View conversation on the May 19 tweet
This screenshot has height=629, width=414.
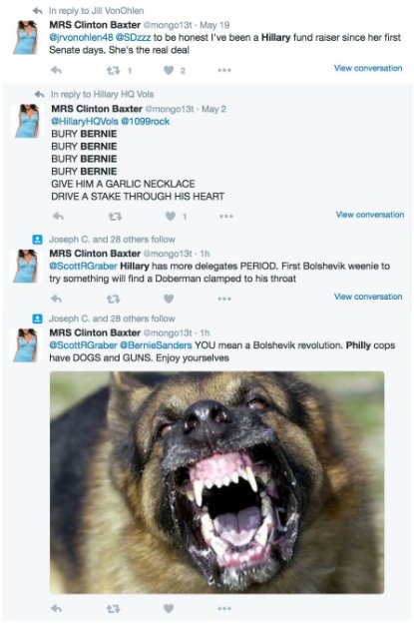point(368,68)
